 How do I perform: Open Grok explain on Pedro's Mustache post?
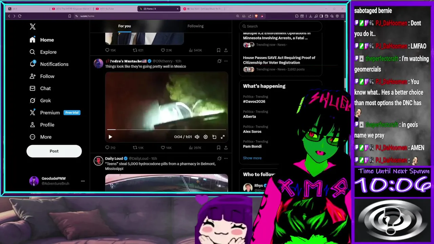click(219, 61)
